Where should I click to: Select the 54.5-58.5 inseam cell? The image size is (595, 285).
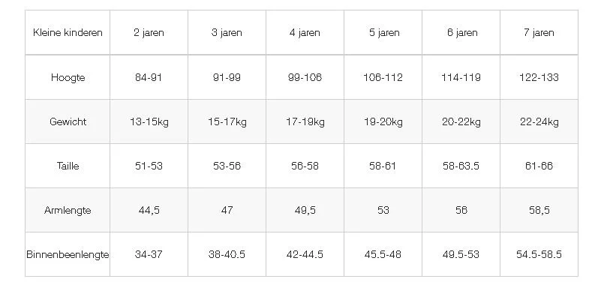pyautogui.click(x=539, y=254)
